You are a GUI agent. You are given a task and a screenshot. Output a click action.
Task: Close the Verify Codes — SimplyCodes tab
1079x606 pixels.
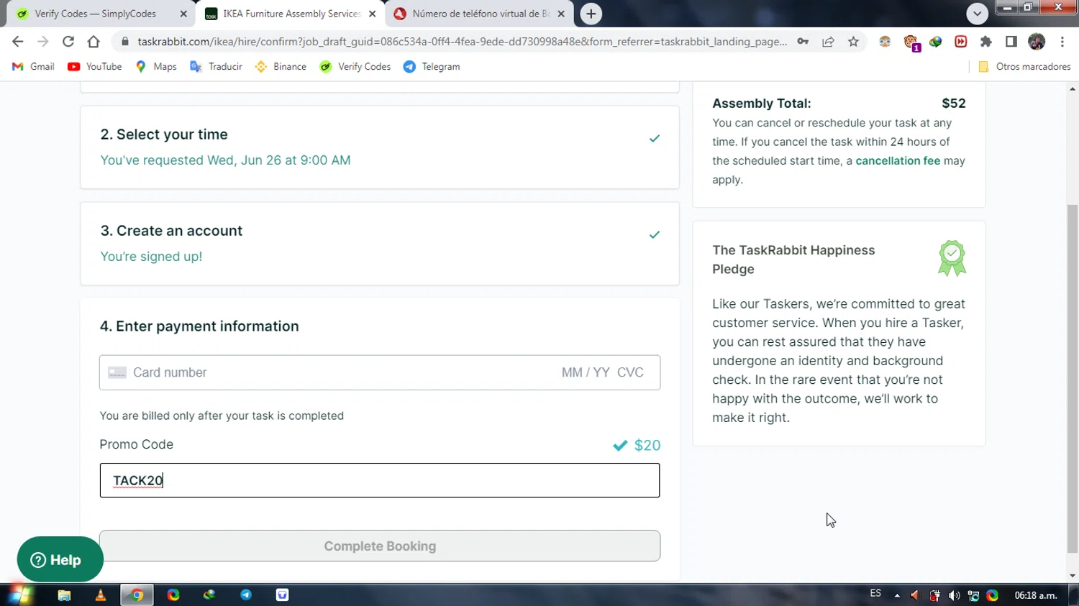click(x=183, y=14)
